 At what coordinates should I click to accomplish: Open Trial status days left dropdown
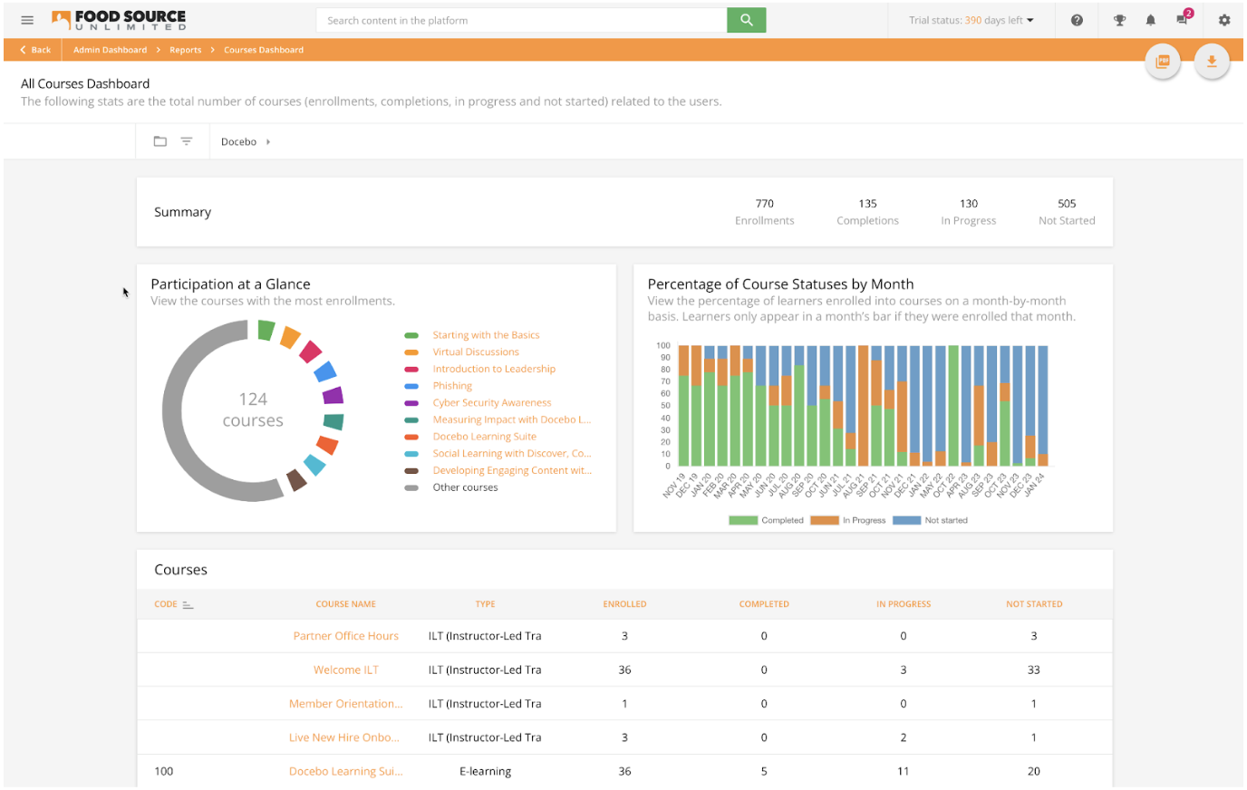pyautogui.click(x=971, y=20)
